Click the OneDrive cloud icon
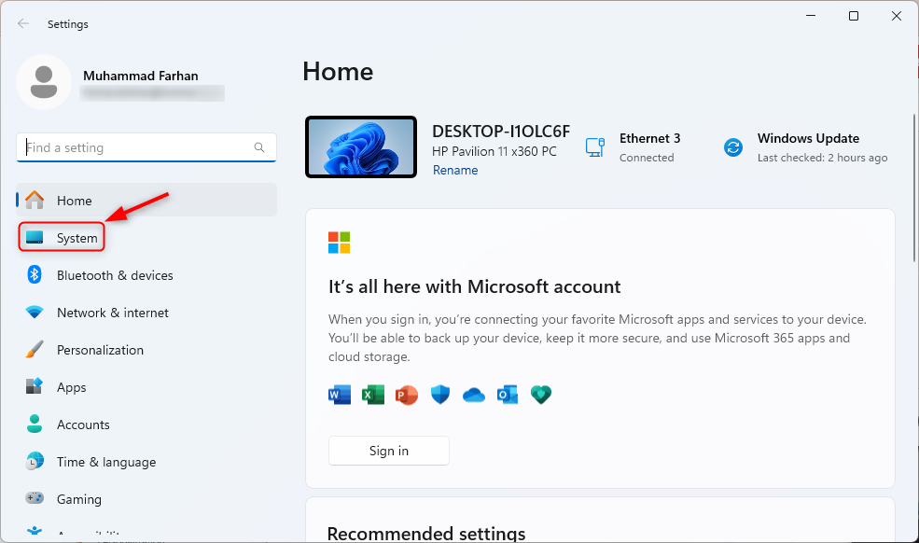Image resolution: width=919 pixels, height=543 pixels. point(474,396)
